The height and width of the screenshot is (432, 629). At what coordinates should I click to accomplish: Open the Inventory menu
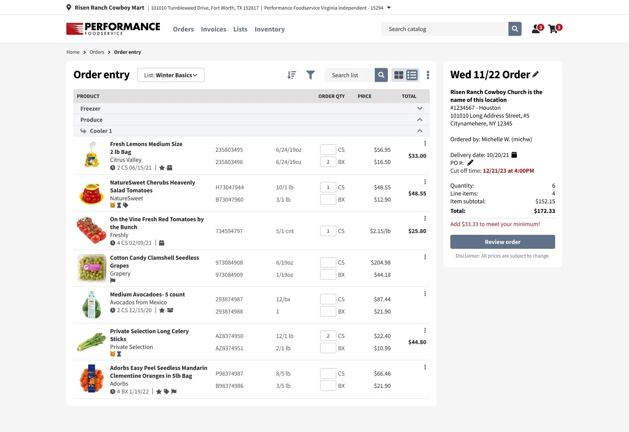(270, 29)
